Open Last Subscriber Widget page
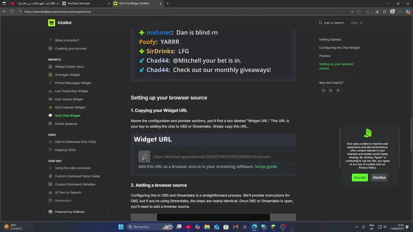The width and height of the screenshot is (413, 232). [x=72, y=91]
